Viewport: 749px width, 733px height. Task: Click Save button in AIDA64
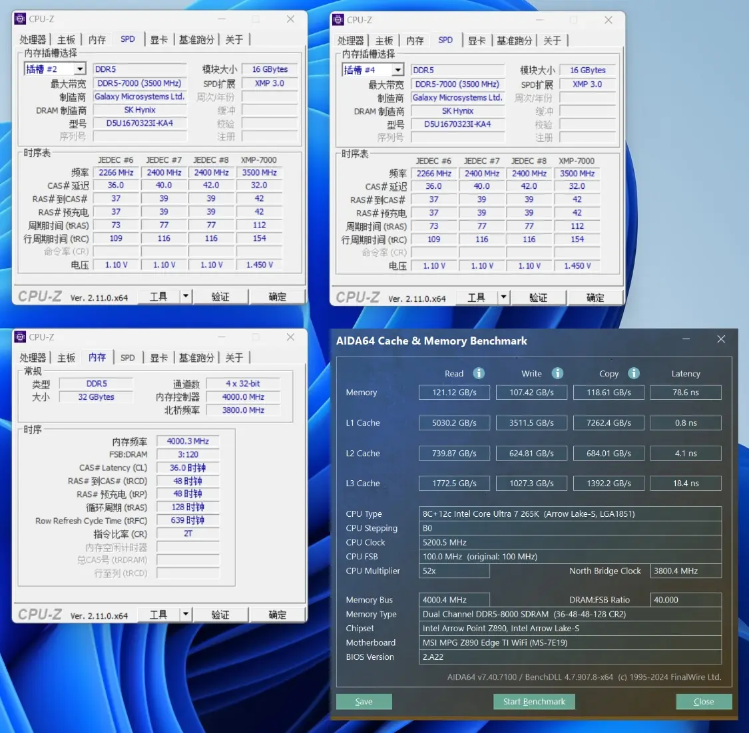(x=364, y=701)
